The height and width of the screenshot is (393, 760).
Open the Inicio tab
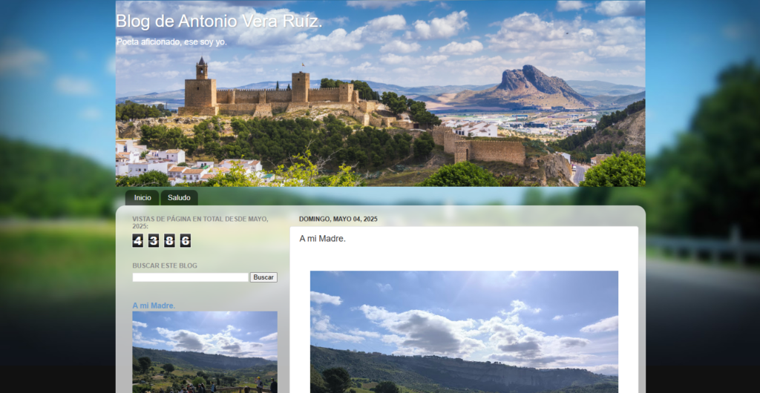[142, 198]
